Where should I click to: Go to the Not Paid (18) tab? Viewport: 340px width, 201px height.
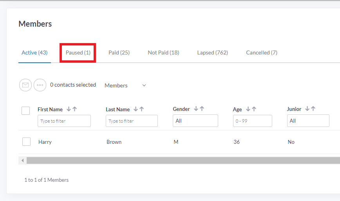click(x=163, y=53)
